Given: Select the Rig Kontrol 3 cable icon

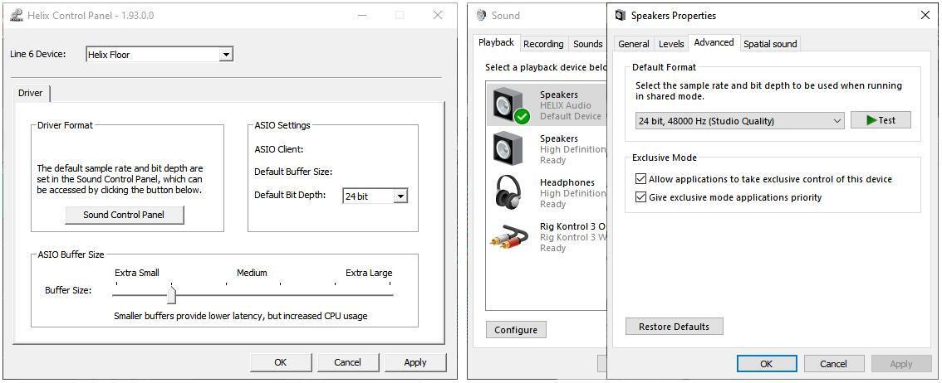Looking at the screenshot, I should 510,237.
